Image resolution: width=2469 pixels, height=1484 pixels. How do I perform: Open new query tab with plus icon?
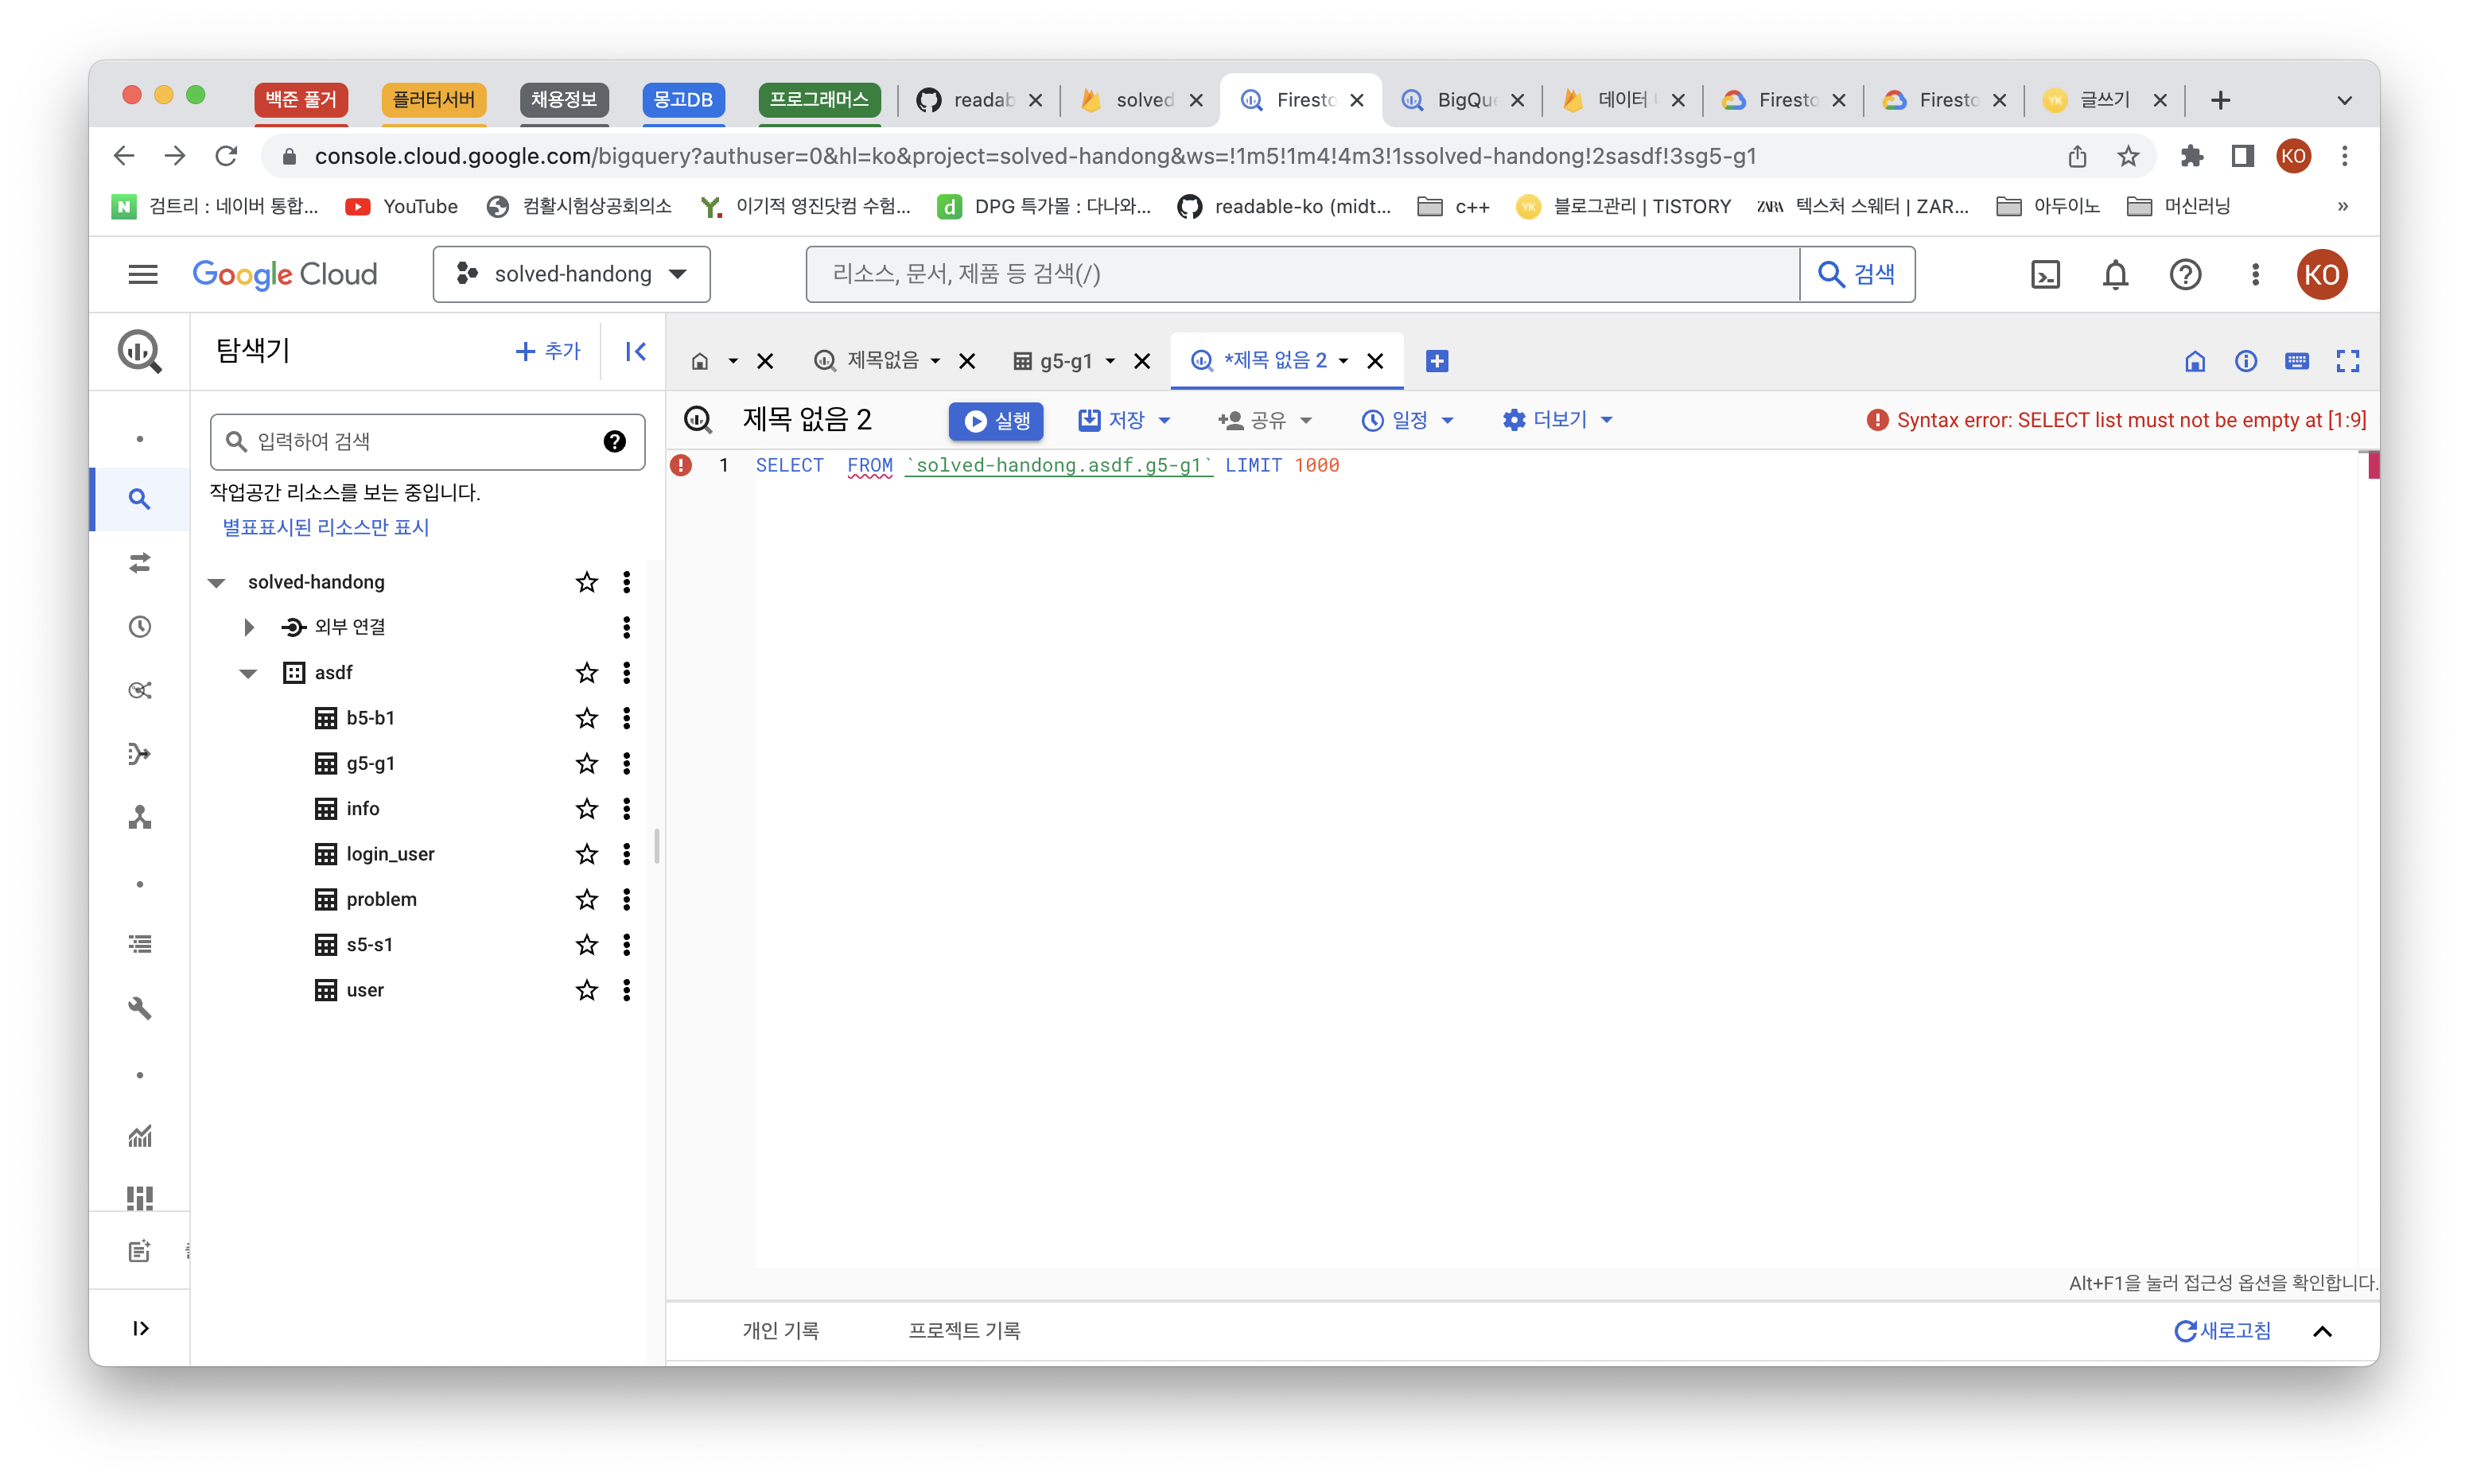tap(1437, 361)
